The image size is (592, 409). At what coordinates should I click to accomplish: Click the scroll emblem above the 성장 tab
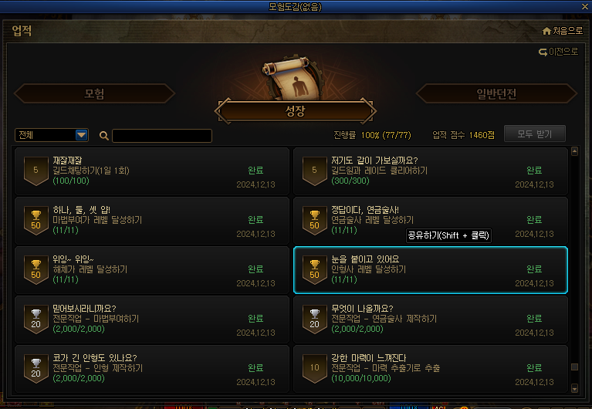point(295,77)
